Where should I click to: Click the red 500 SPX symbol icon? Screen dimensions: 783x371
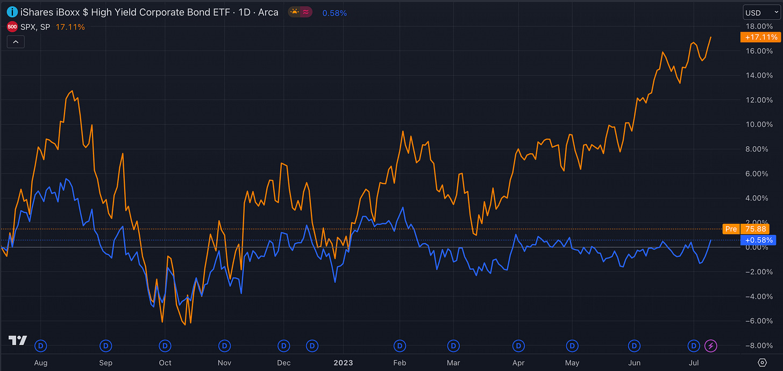(x=12, y=26)
